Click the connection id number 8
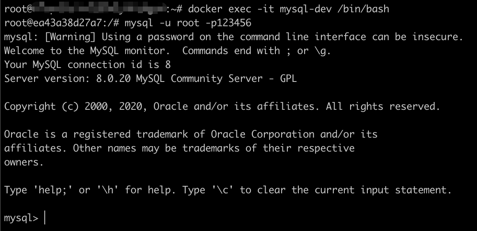477x231 pixels. click(x=167, y=65)
